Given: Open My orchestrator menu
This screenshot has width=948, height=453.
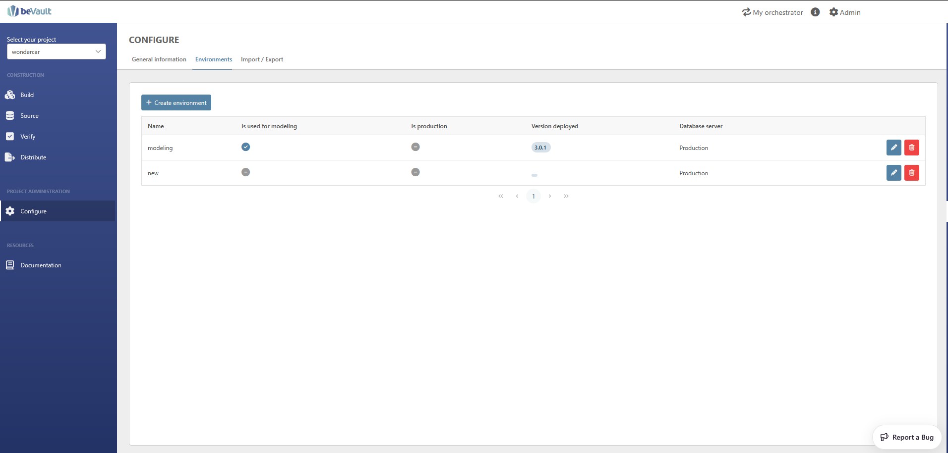Looking at the screenshot, I should (772, 12).
